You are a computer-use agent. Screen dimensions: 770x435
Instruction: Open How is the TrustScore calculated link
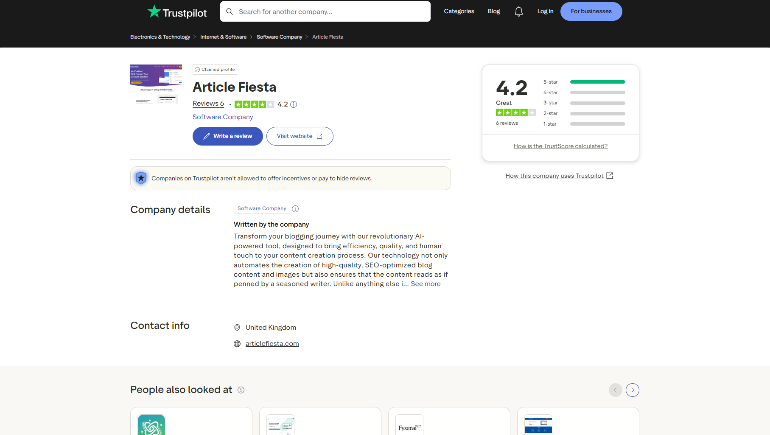560,146
